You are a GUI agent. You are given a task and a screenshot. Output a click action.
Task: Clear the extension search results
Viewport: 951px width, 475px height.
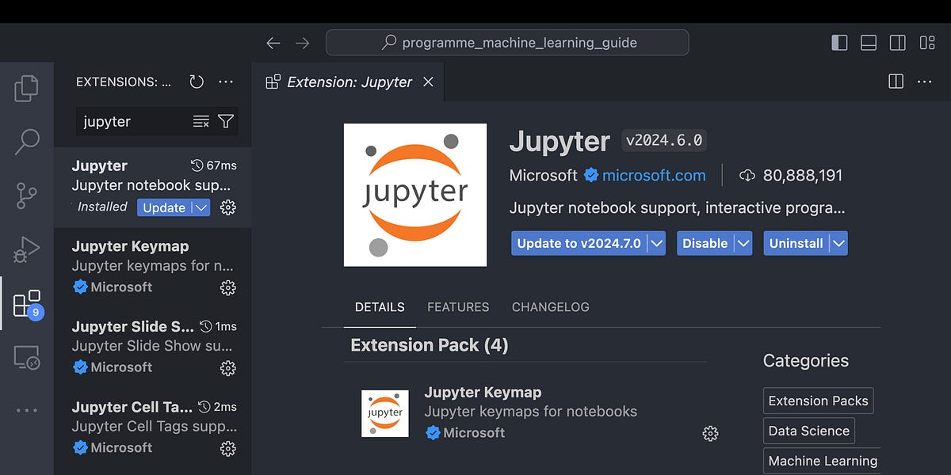tap(201, 121)
